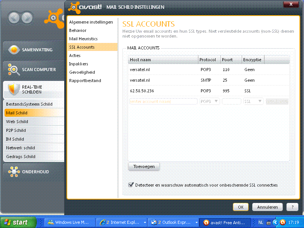Select Mail Schild in sidebar
This screenshot has width=304, height=228.
point(34,113)
